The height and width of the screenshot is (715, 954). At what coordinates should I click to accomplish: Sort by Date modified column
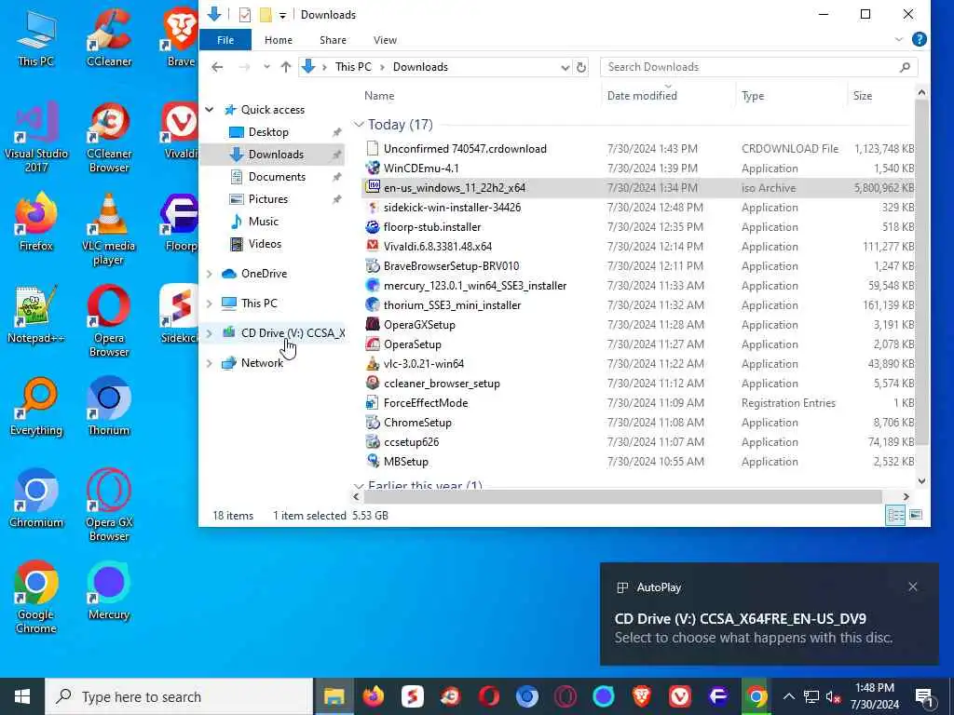tap(642, 96)
